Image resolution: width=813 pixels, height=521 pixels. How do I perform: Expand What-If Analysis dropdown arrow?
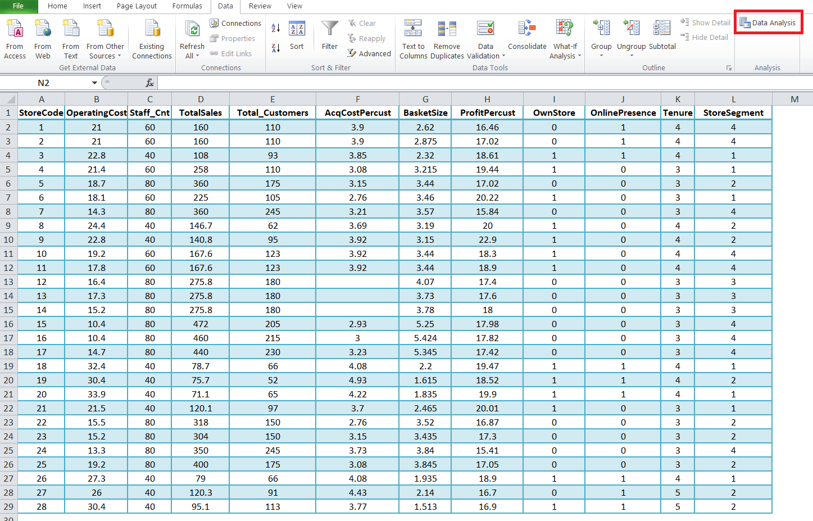[579, 56]
